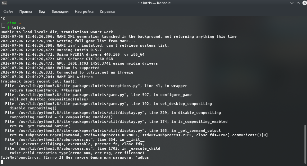Viewport: 307px width, 166px height.
Task: Click the '^C' text at top of terminal
Action: click(3, 19)
